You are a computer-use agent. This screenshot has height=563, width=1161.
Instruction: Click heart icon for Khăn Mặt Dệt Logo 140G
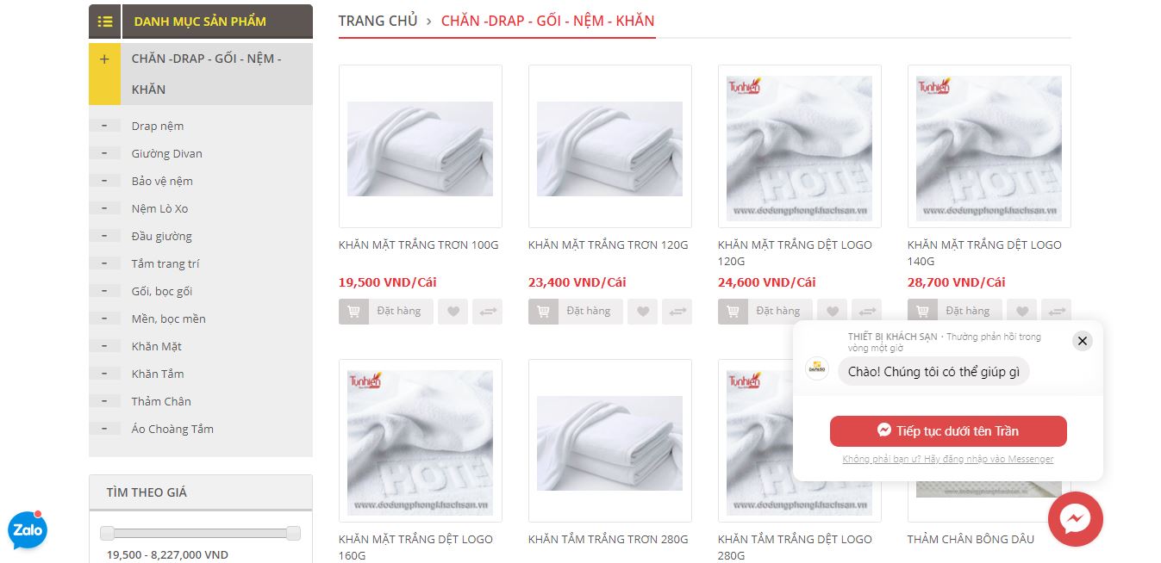[1021, 312]
